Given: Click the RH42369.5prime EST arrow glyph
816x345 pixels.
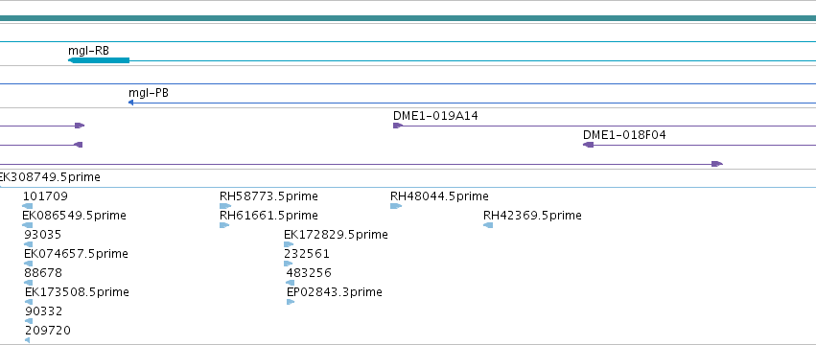Looking at the screenshot, I should pos(488,225).
